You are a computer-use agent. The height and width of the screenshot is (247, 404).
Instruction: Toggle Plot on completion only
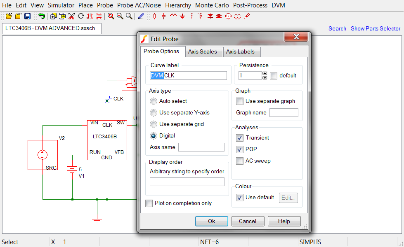(149, 203)
